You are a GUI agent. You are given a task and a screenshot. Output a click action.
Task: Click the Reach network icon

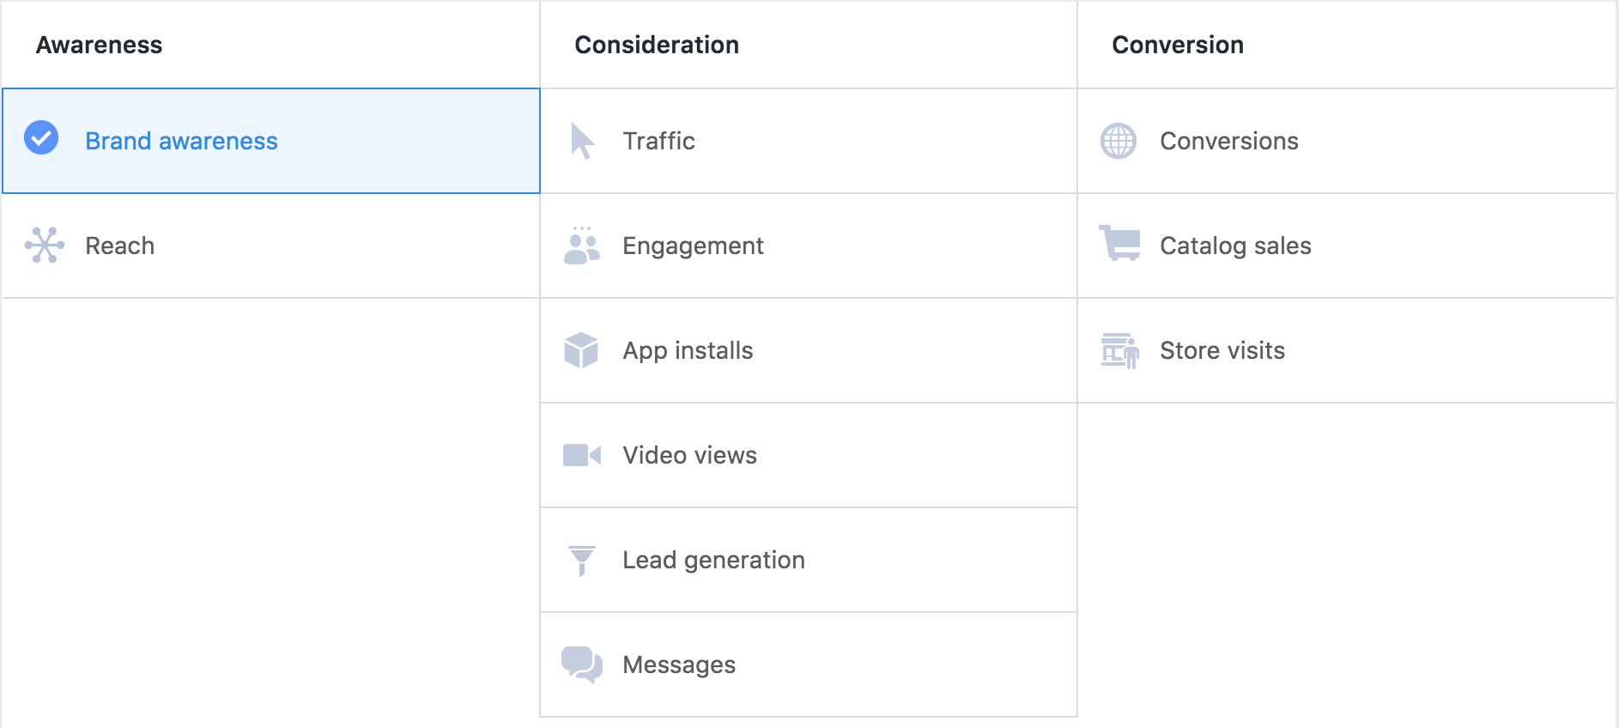[x=45, y=245]
